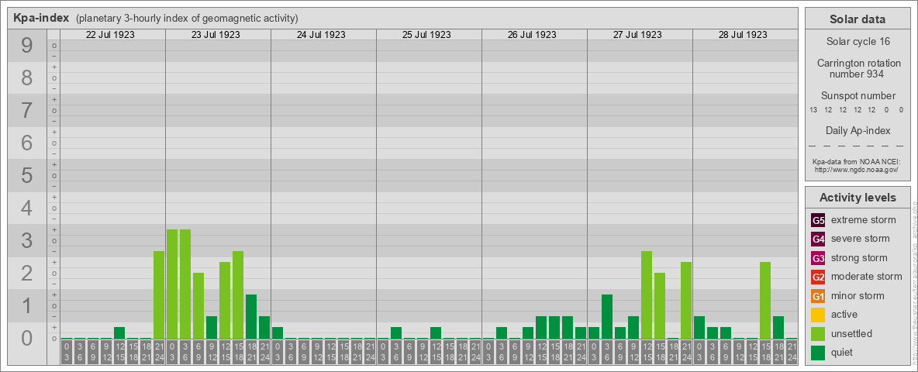Screen dimensions: 918x372
Task: Click the 23 Jul 15-18 unsettled bar
Action: pos(238,295)
